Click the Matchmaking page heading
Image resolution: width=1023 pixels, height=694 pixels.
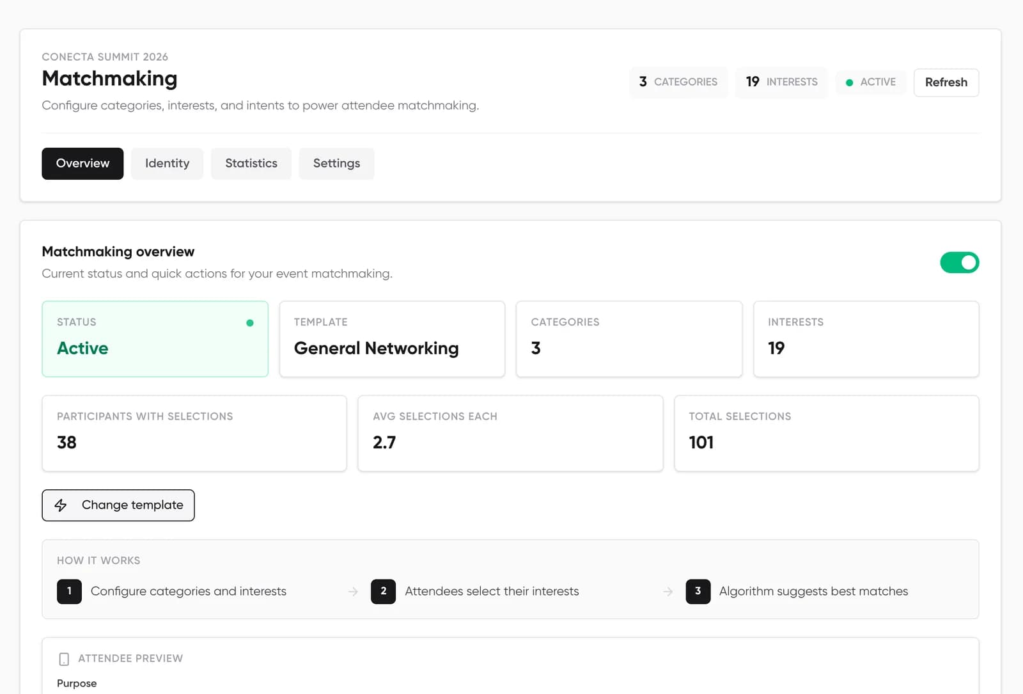[x=109, y=79]
